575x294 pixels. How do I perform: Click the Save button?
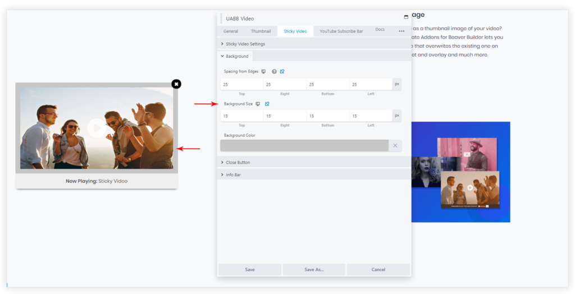coord(250,269)
